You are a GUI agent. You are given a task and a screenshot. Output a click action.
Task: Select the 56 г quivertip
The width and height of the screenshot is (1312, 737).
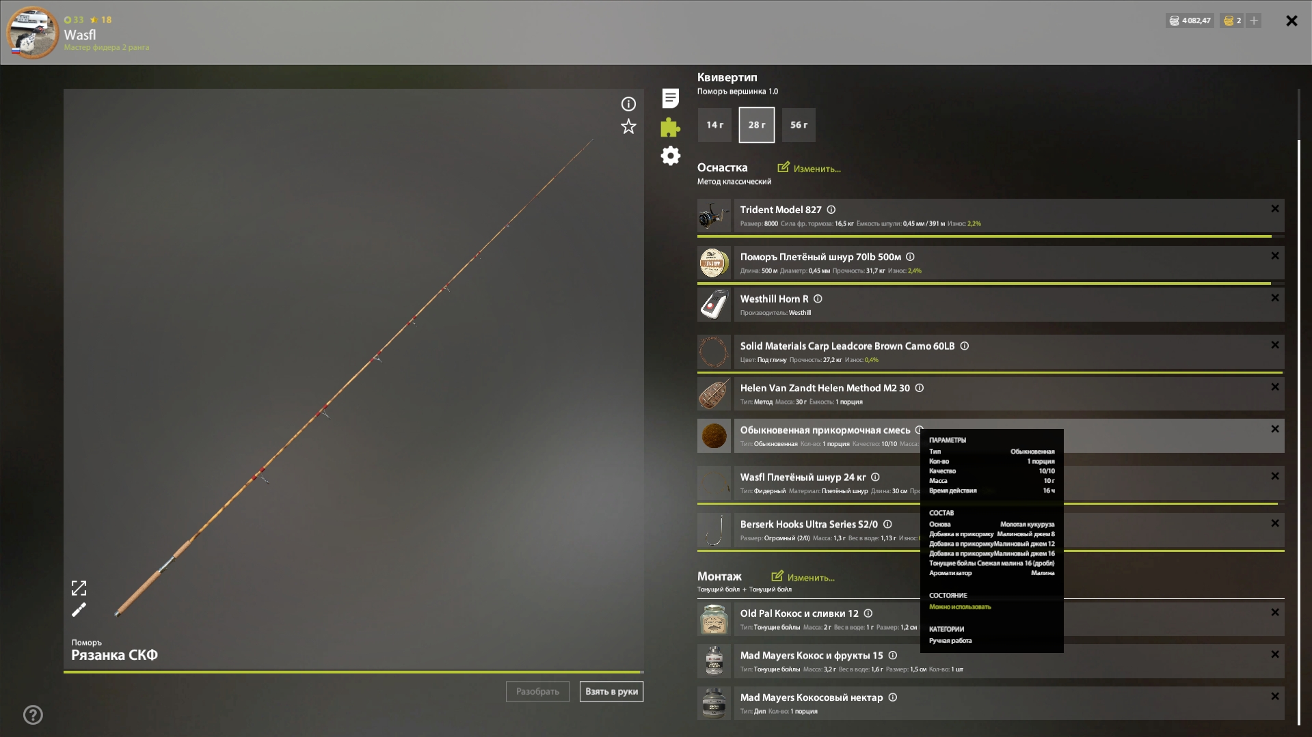(x=799, y=125)
